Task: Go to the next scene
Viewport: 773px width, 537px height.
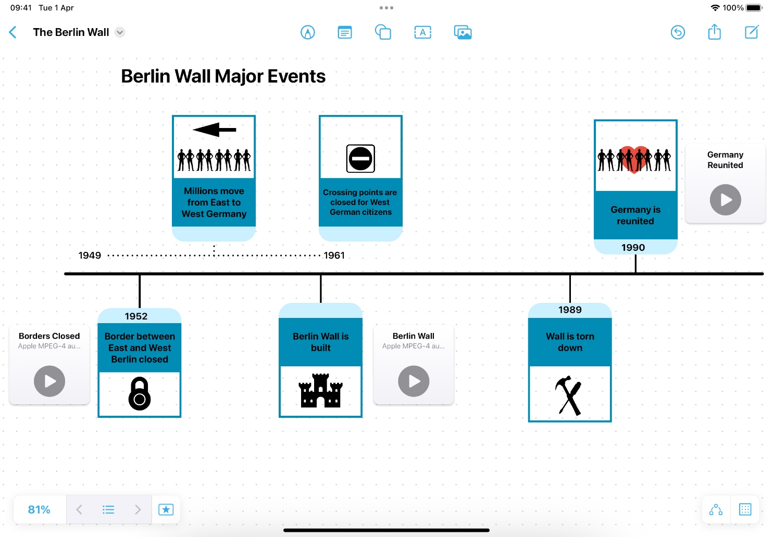Action: point(138,509)
